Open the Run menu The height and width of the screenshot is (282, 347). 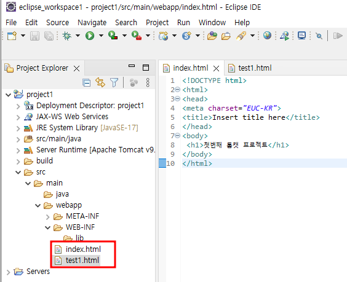click(x=183, y=23)
